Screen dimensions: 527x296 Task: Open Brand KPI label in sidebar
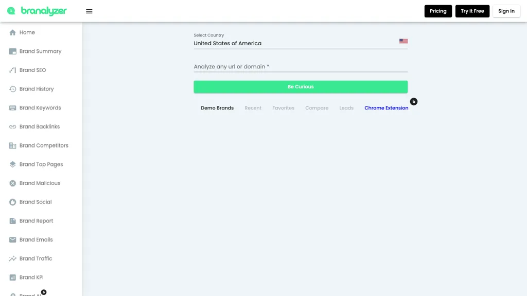point(31,277)
